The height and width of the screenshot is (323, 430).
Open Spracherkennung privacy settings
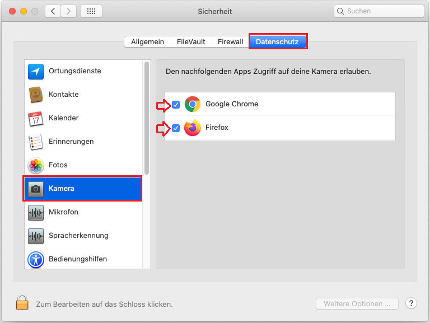point(78,236)
